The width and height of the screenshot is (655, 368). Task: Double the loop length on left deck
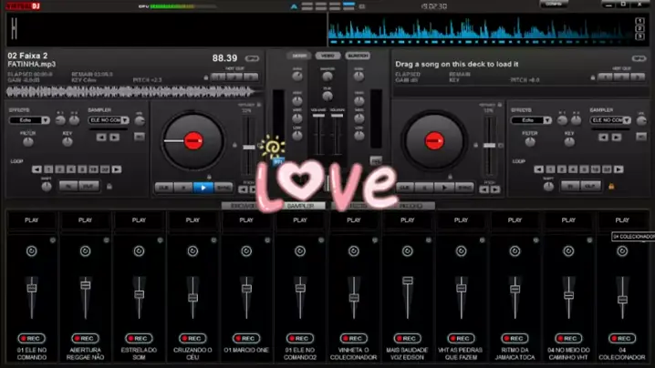pos(117,169)
